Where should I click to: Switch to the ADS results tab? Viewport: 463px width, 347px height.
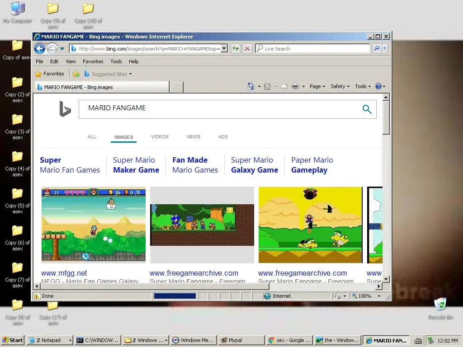pyautogui.click(x=223, y=136)
